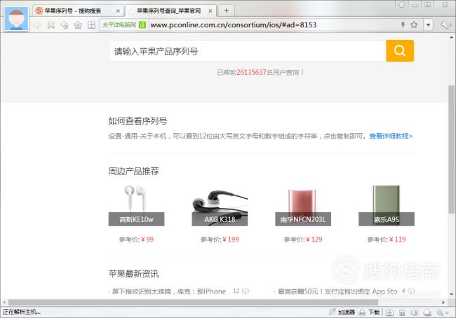Click the 正在解析主机 status text
Viewport: 456px width, 318px height.
(22, 312)
